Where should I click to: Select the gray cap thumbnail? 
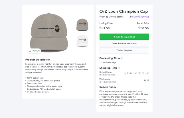click(82, 25)
